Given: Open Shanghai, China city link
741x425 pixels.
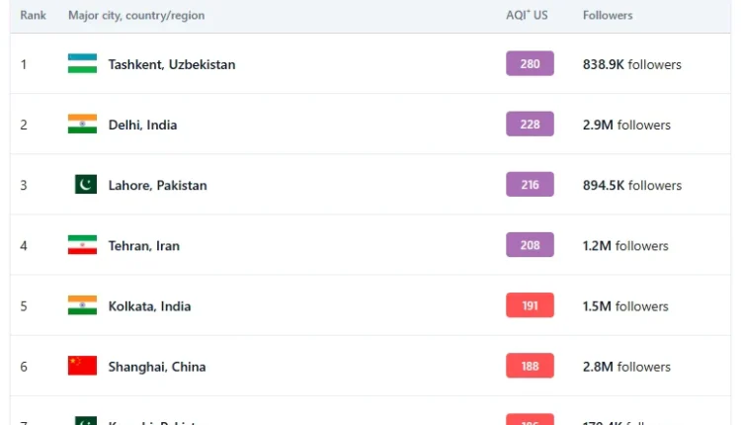Looking at the screenshot, I should click(x=156, y=366).
